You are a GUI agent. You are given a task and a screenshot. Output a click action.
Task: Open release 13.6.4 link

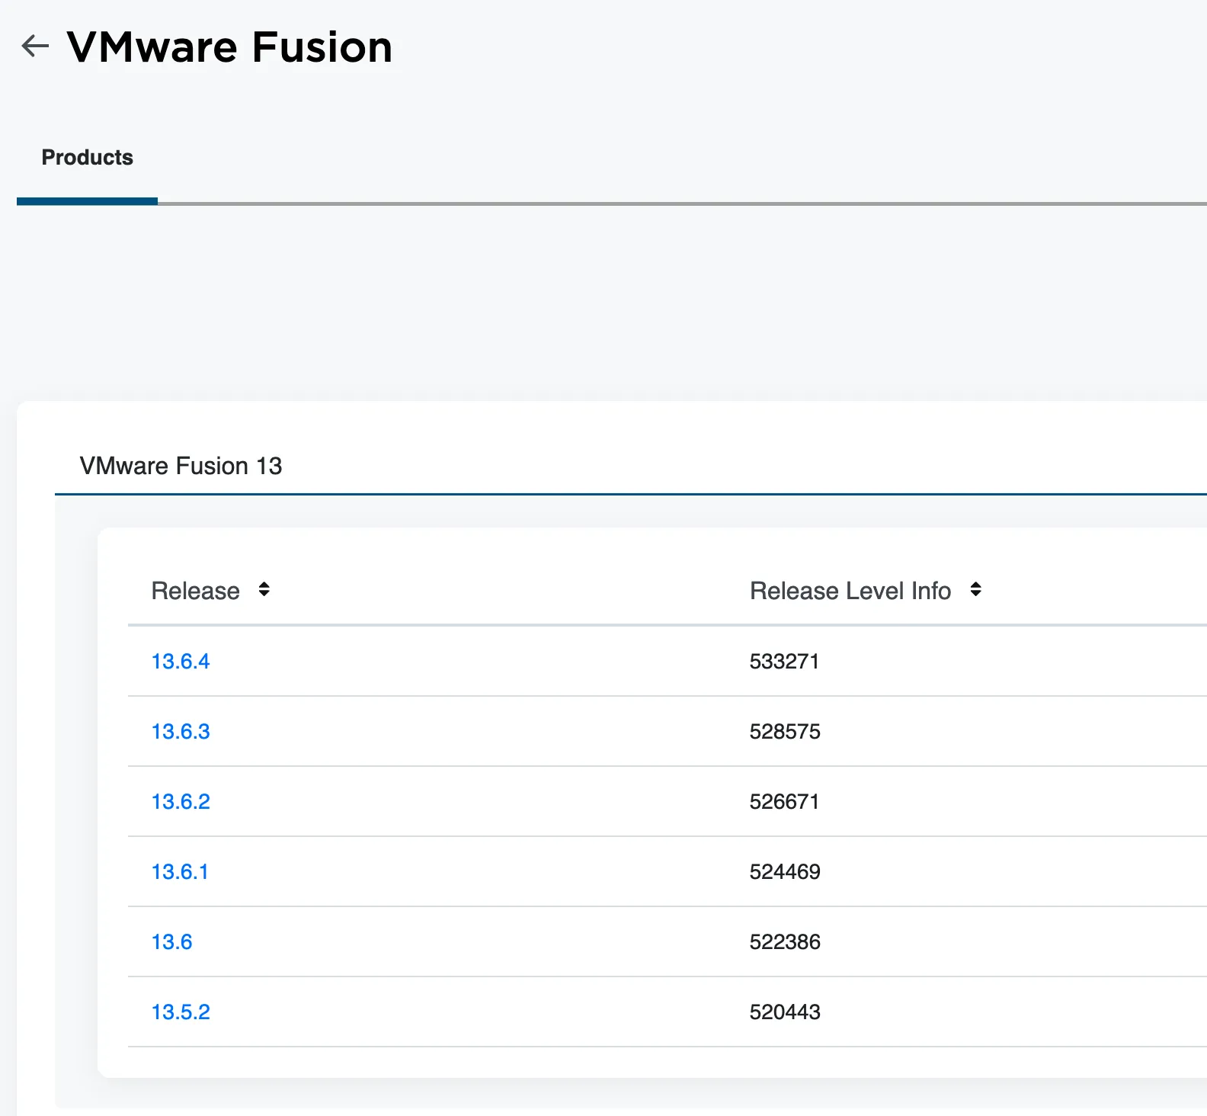181,661
